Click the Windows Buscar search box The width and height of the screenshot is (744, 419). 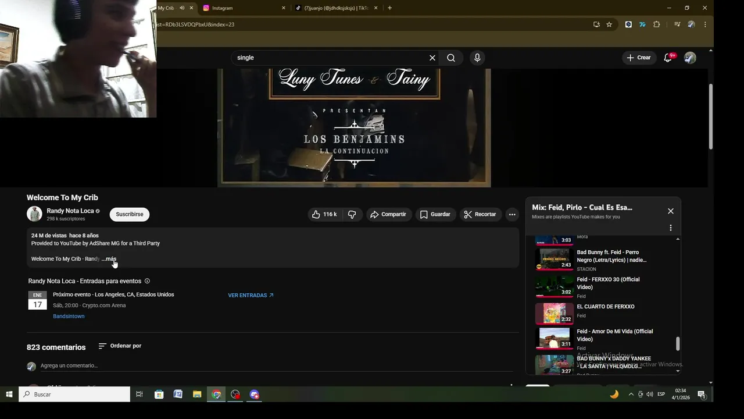74,394
